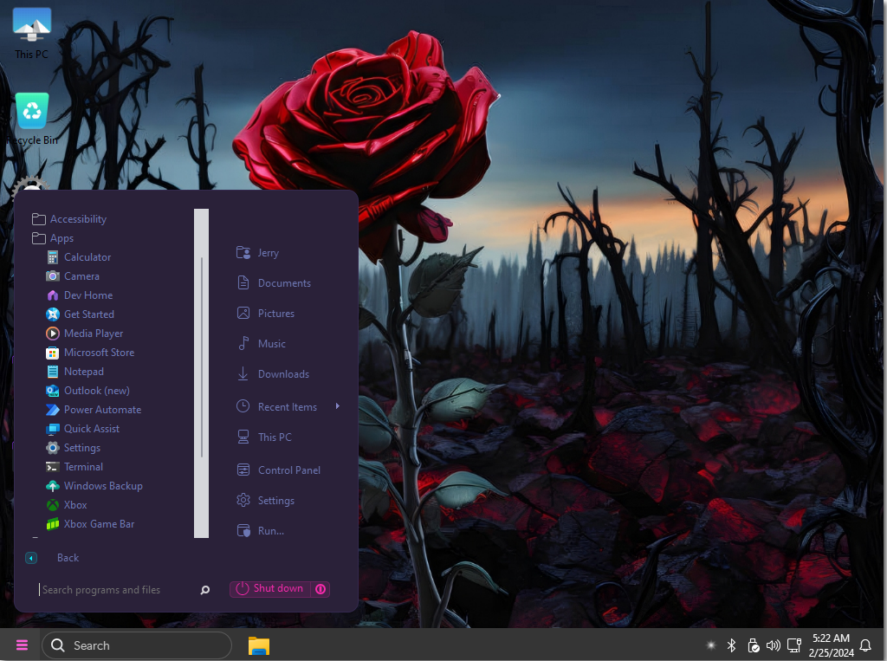887x661 pixels.
Task: Open Calculator from the Apps list
Action: [87, 257]
